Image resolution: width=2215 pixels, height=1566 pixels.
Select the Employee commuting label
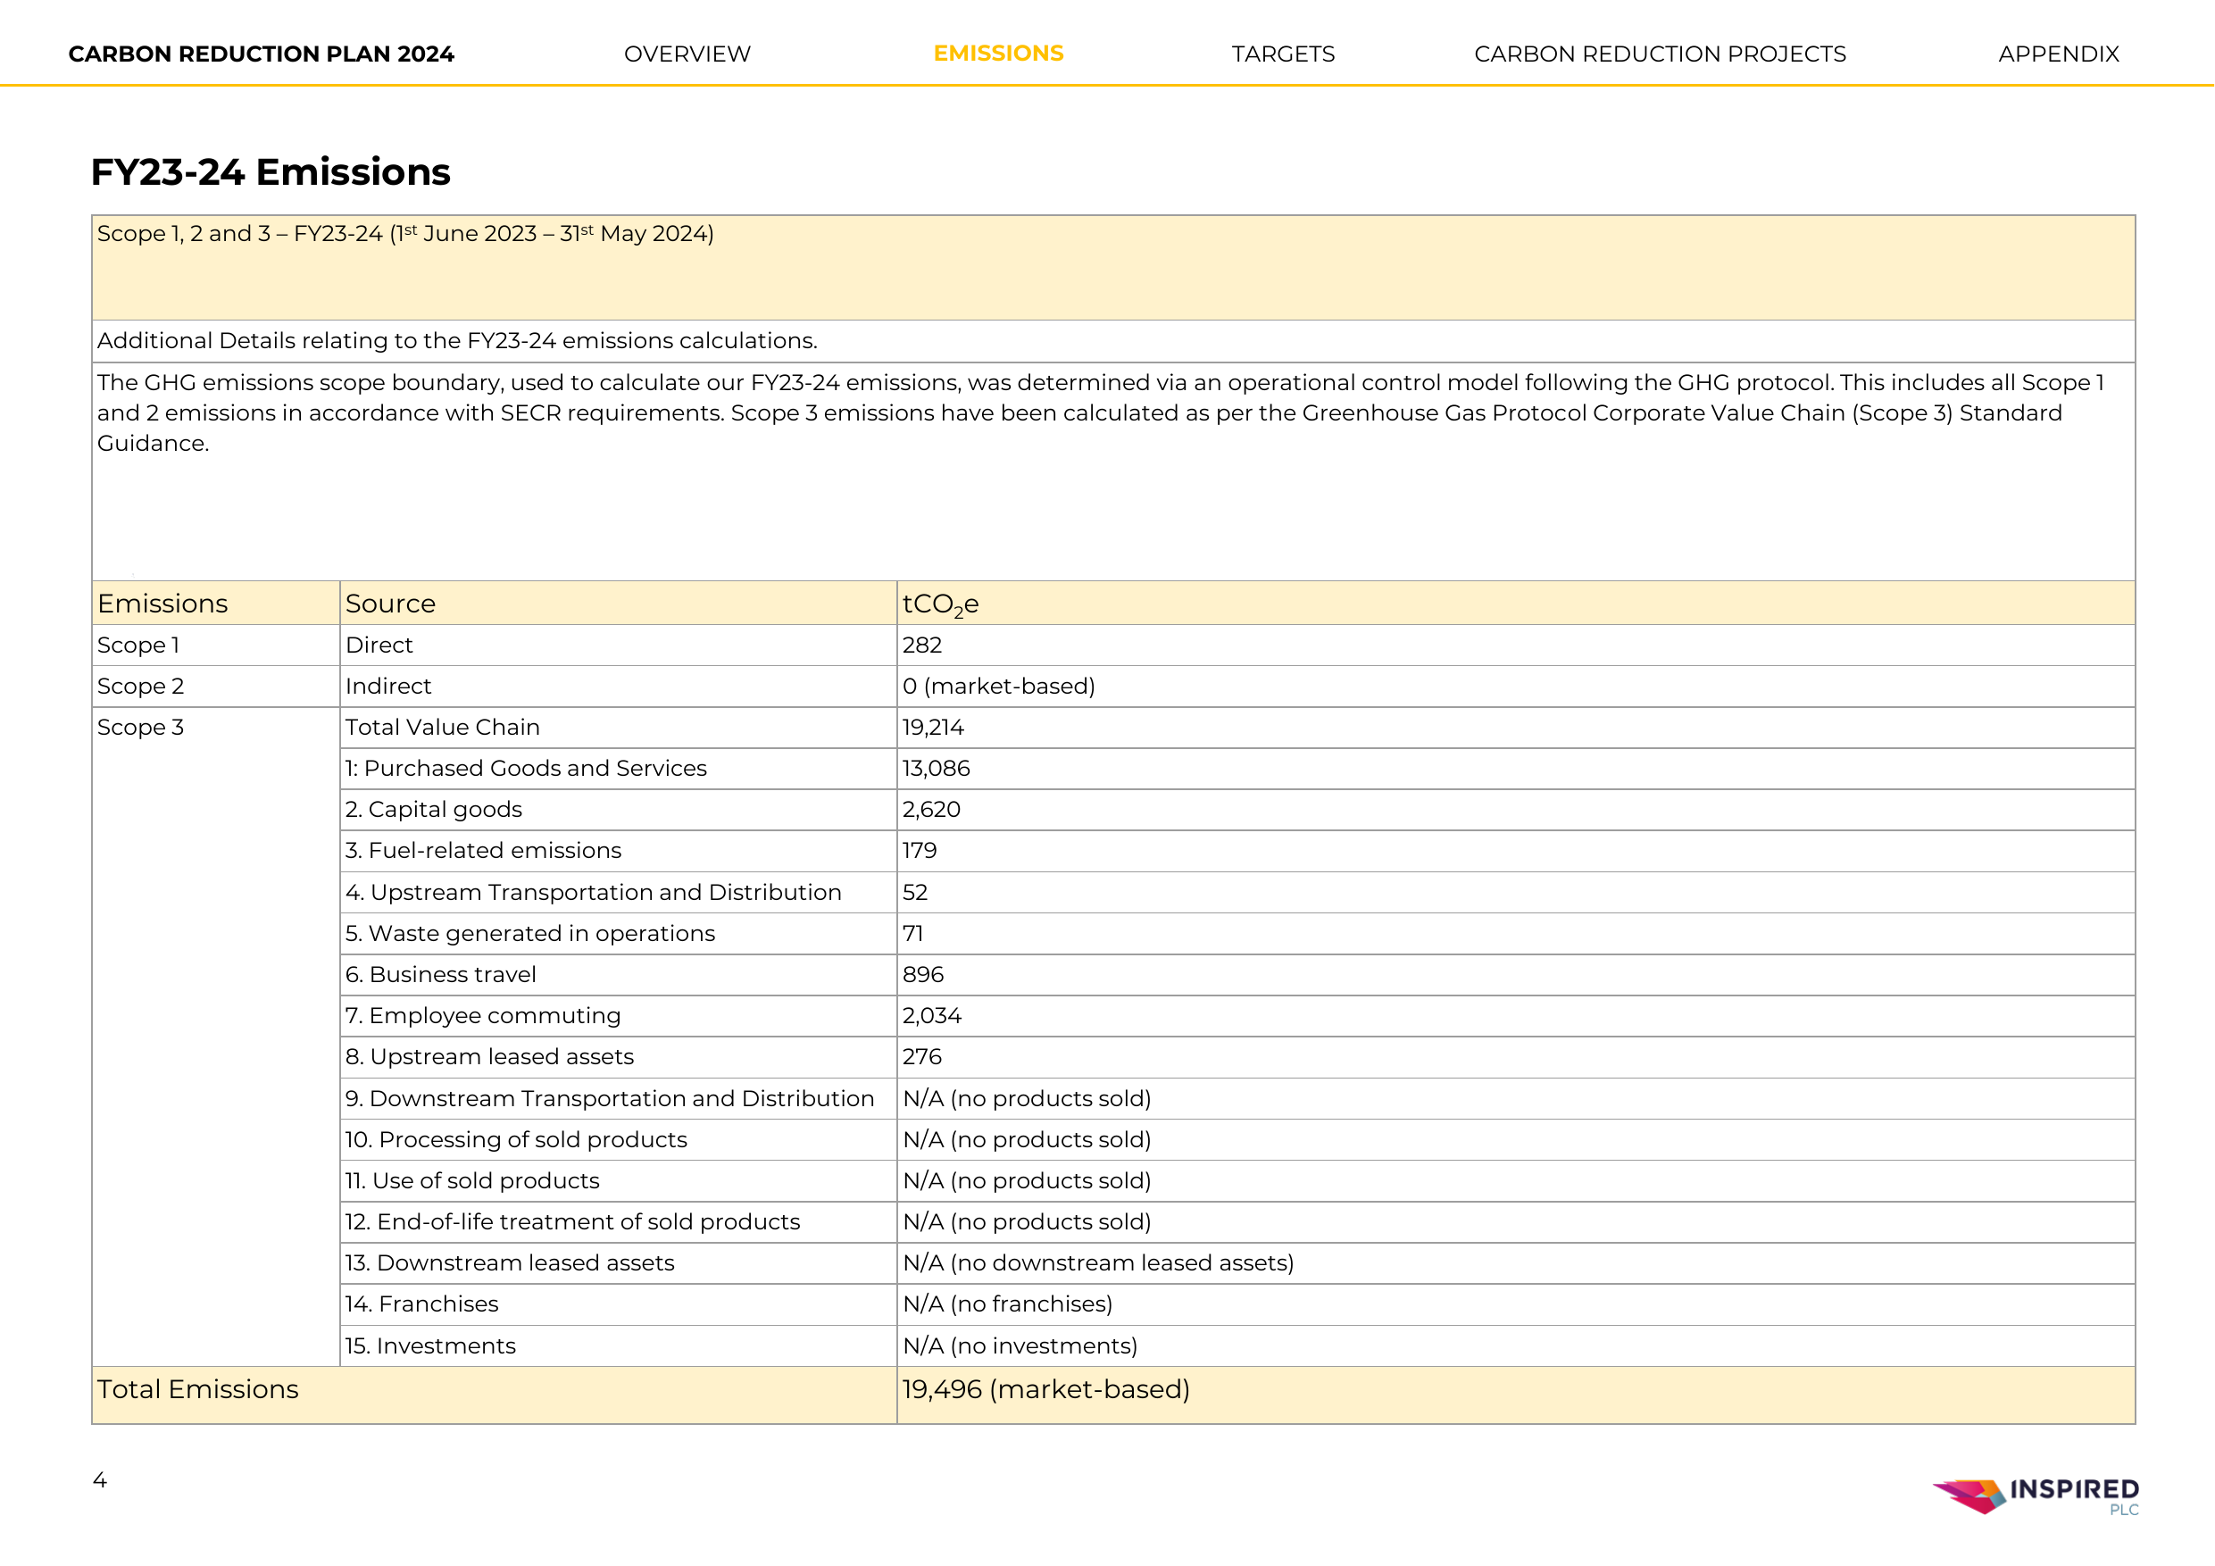click(482, 1016)
